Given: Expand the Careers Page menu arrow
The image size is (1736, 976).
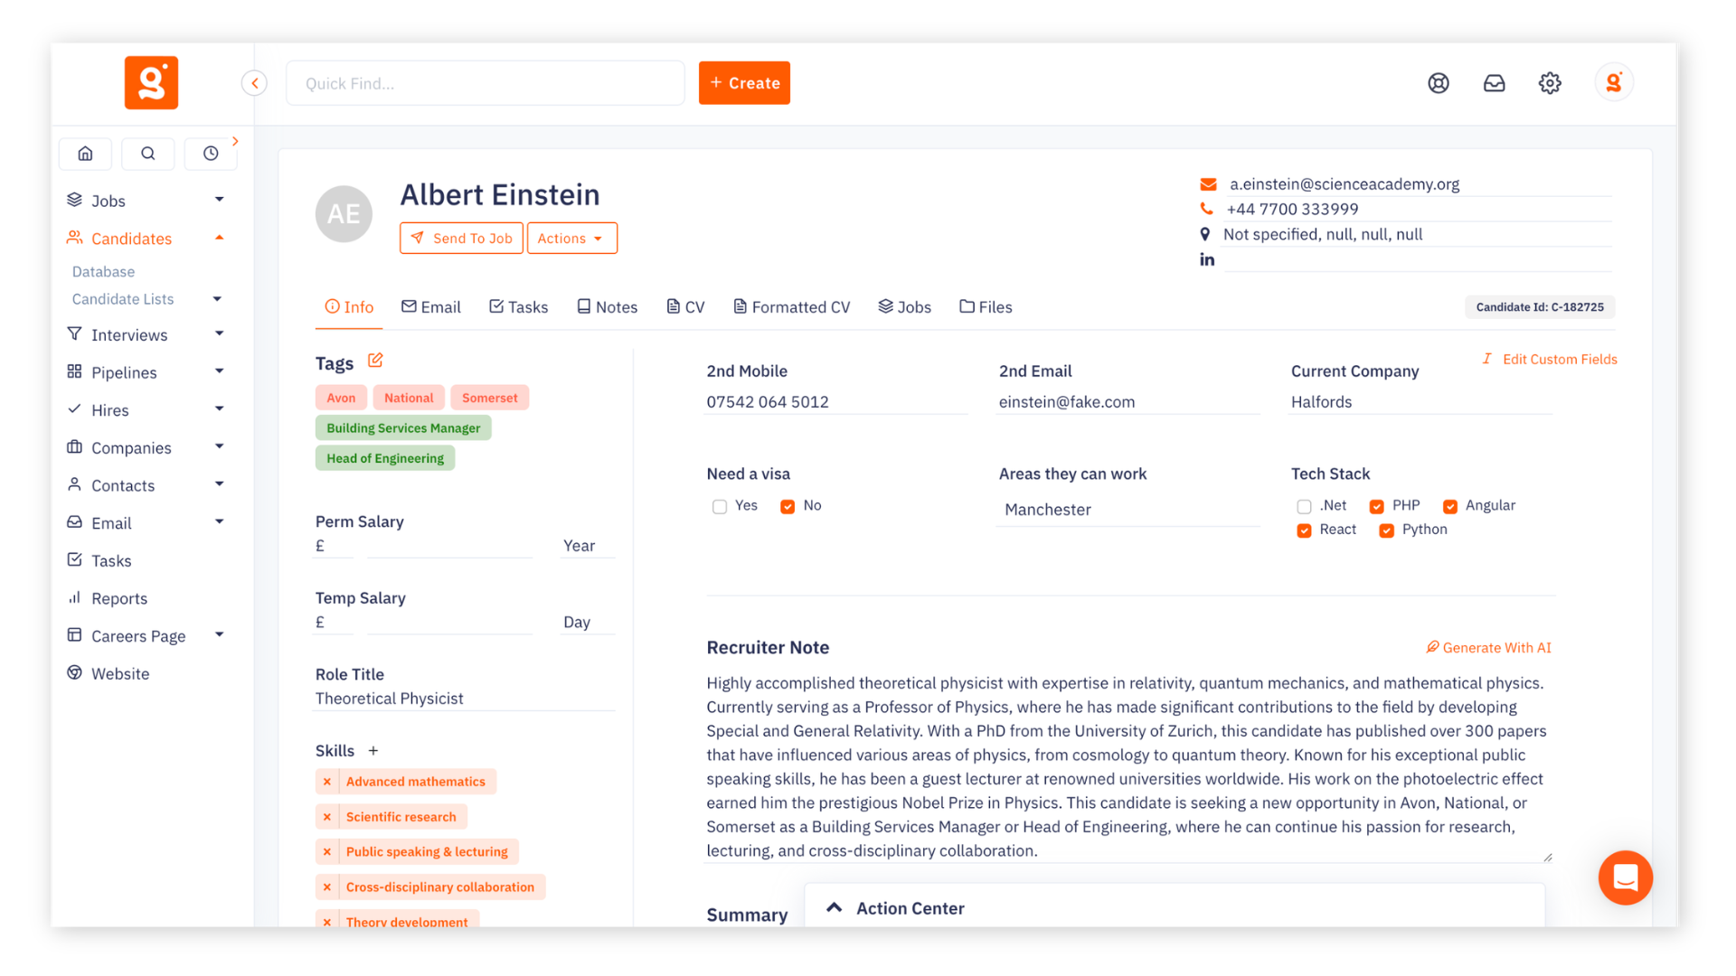Looking at the screenshot, I should (219, 635).
